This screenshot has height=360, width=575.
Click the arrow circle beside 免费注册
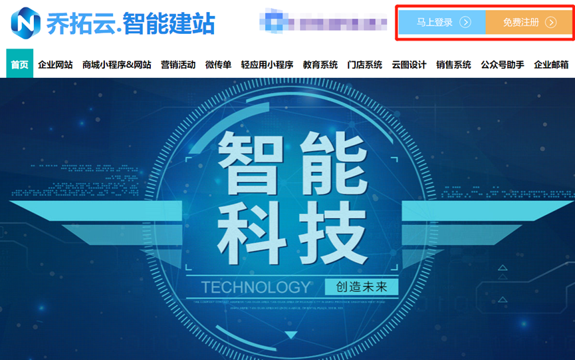551,23
